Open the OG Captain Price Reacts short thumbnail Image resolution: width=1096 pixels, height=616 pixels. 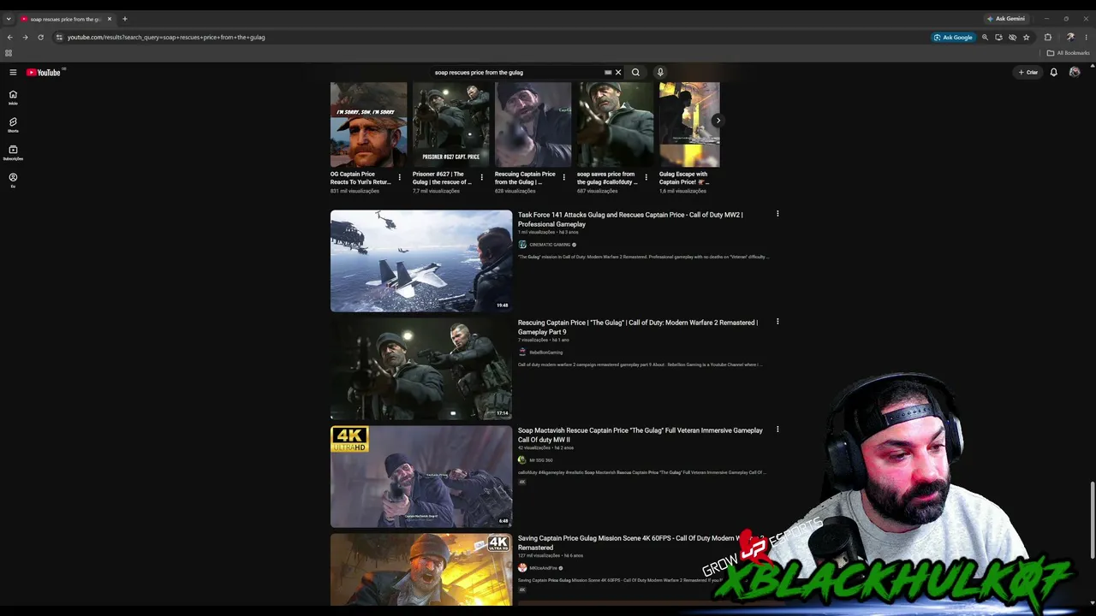click(x=368, y=125)
